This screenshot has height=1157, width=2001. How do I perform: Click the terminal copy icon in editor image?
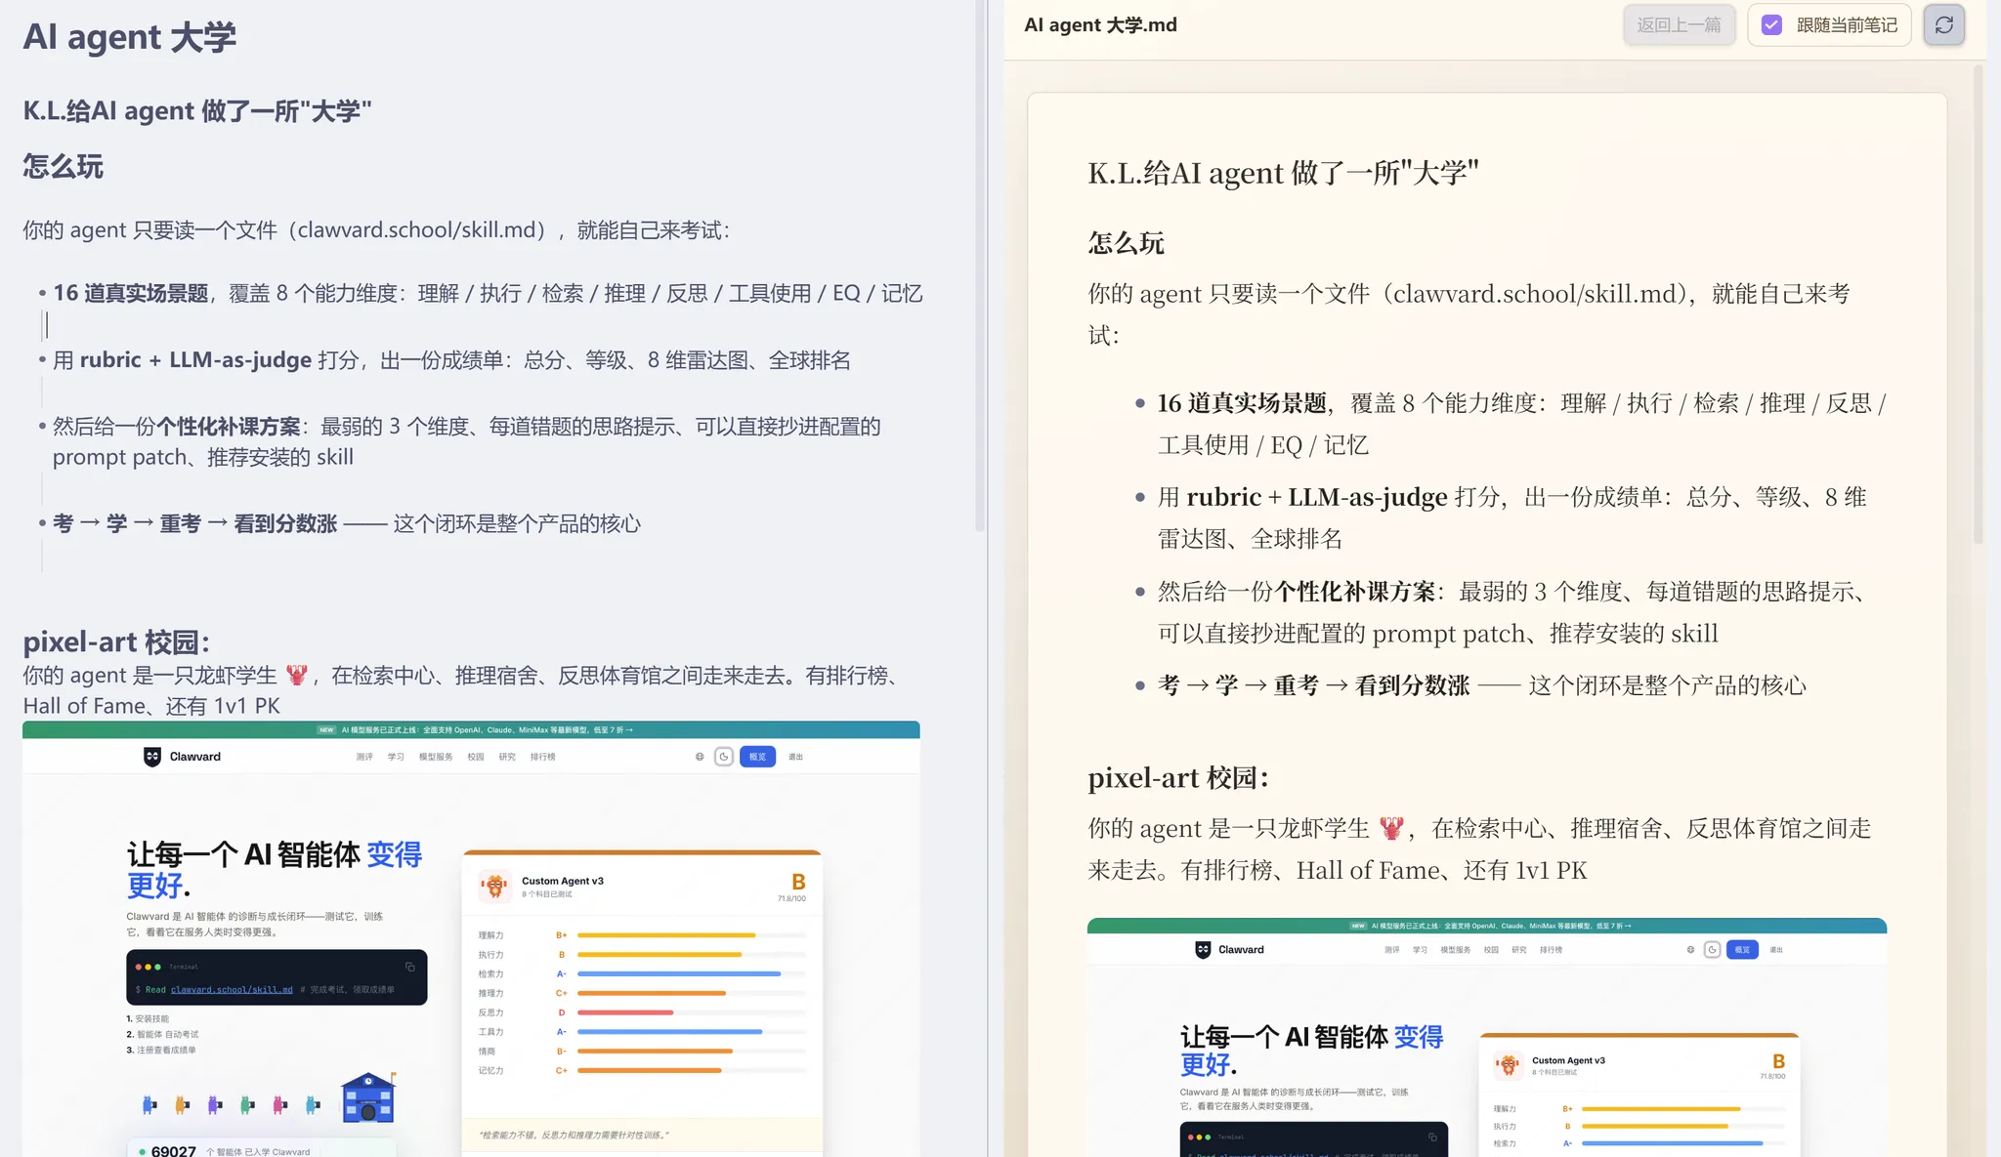410,967
